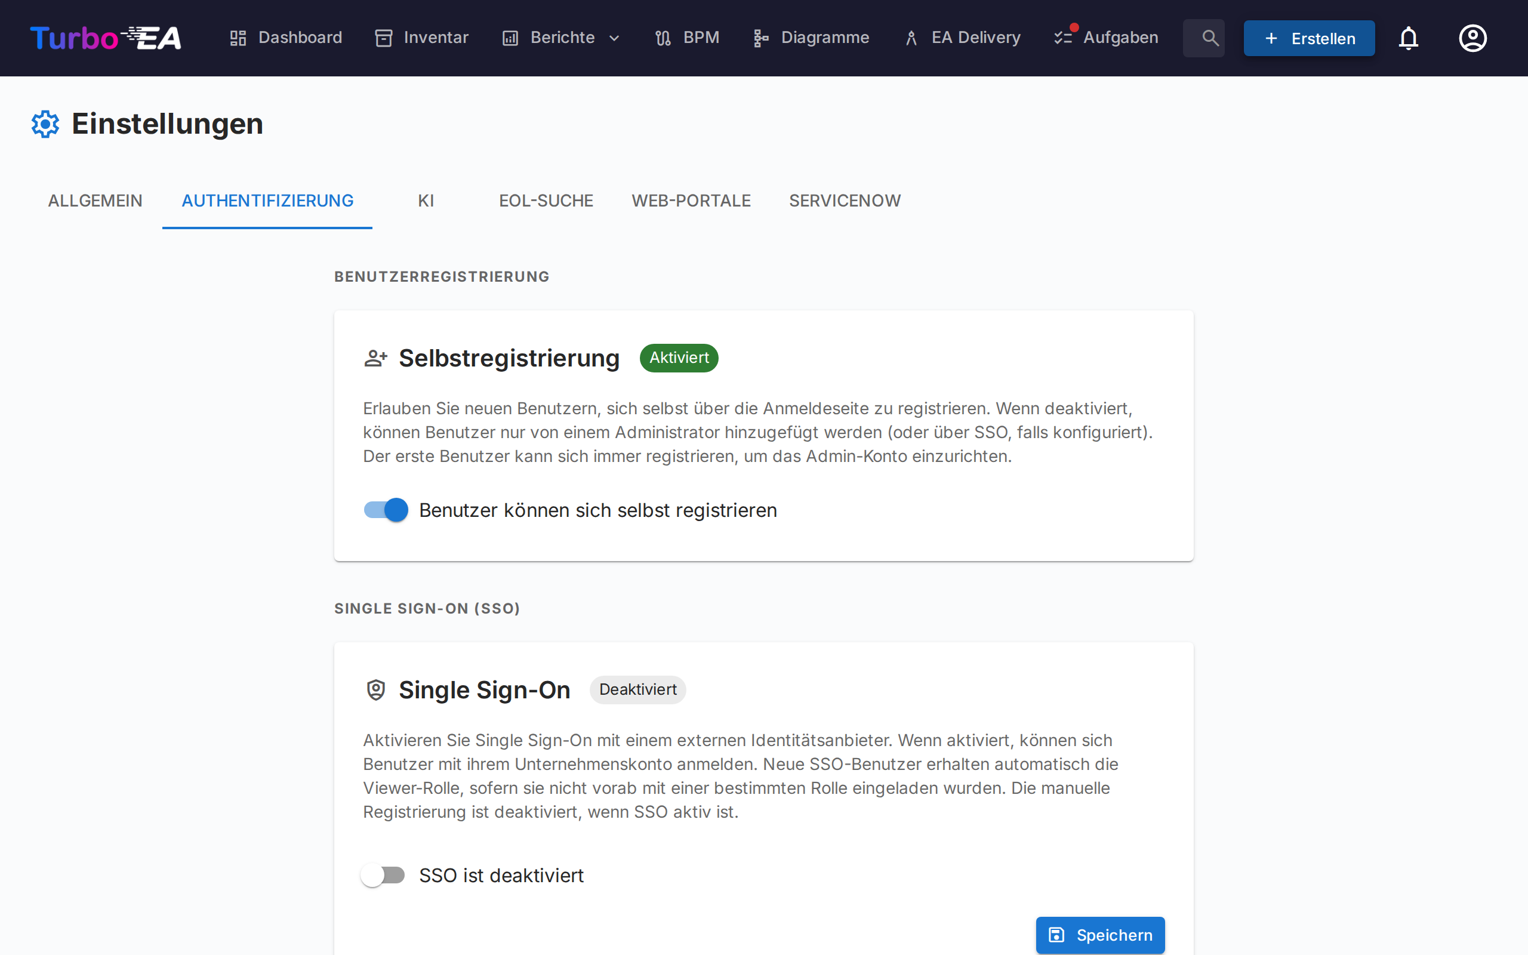Open the search via the magnifier icon
Viewport: 1528px width, 955px height.
tap(1203, 38)
